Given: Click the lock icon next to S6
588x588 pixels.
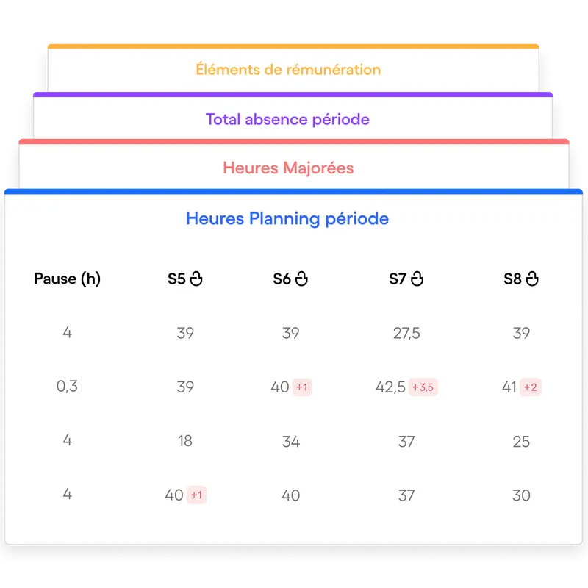Looking at the screenshot, I should click(x=301, y=279).
